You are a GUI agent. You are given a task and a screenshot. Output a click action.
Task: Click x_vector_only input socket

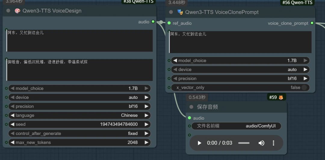tap(169, 88)
